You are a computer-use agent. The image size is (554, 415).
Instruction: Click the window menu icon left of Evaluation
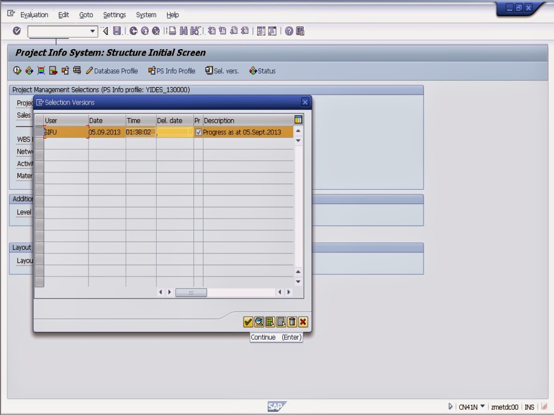[11, 14]
